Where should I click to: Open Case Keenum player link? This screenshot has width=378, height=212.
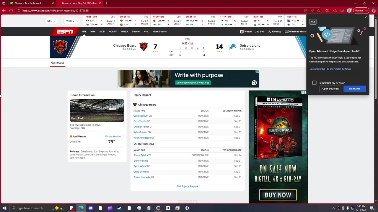[141, 116]
